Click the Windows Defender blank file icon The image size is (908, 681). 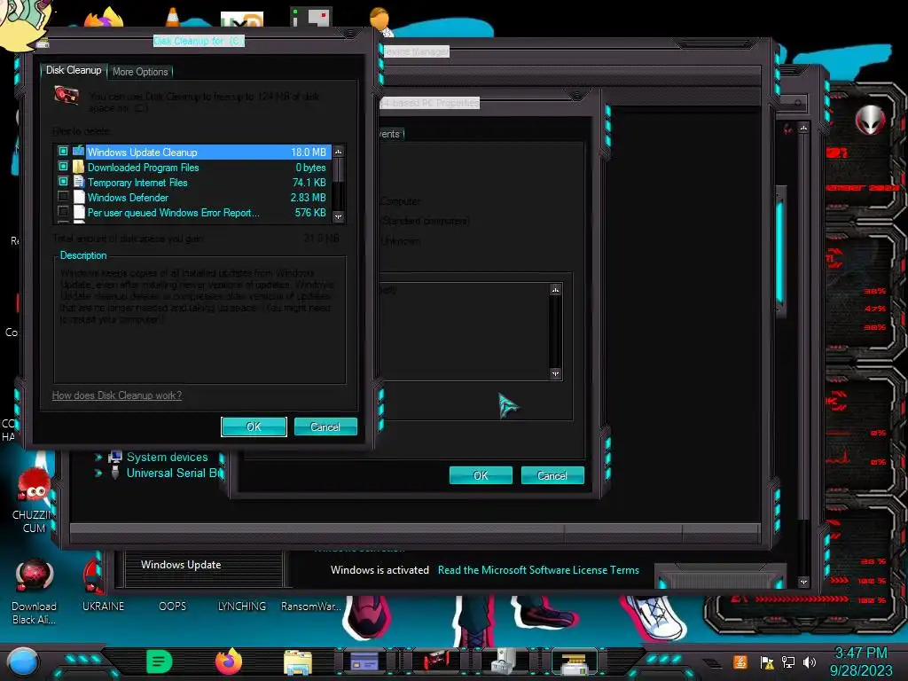[79, 197]
